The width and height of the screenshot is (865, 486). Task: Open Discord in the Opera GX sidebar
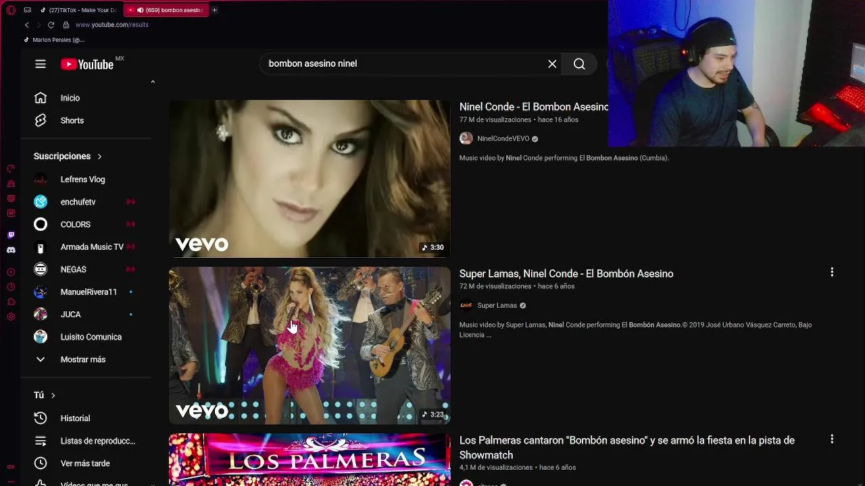coord(11,250)
